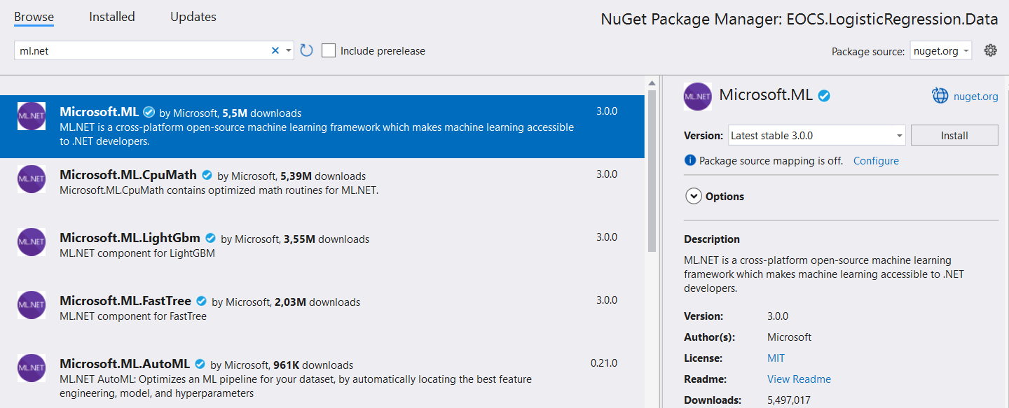This screenshot has width=1009, height=408.
Task: Click the Microsoft.ML.FastTree package logo
Action: [32, 305]
